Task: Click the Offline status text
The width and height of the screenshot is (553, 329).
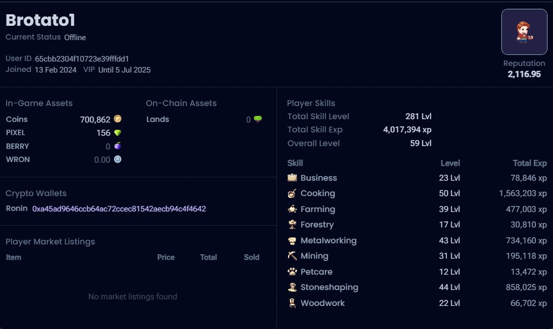Action: click(75, 37)
